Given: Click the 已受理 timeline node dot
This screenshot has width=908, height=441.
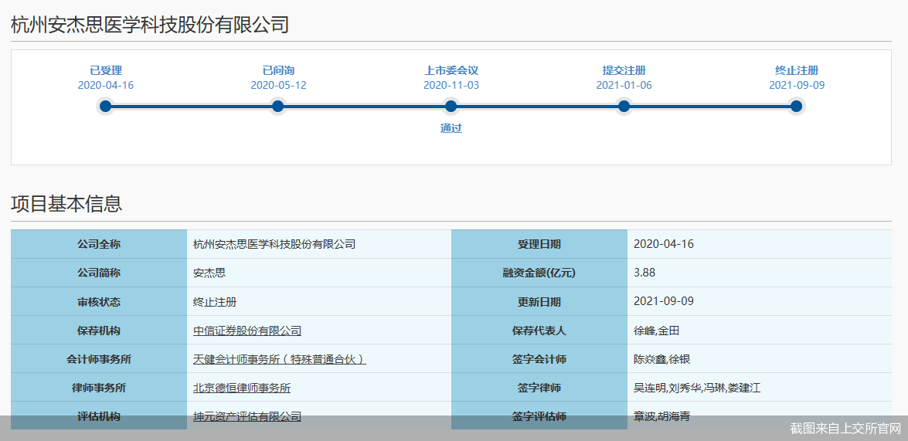Looking at the screenshot, I should point(105,107).
